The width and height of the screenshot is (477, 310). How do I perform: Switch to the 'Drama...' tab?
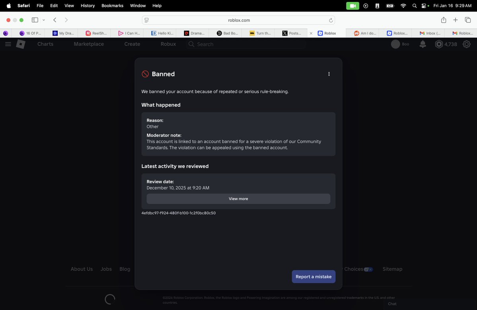coord(194,33)
